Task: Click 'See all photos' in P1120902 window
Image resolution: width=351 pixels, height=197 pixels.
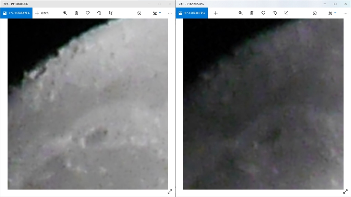Action: 16,13
